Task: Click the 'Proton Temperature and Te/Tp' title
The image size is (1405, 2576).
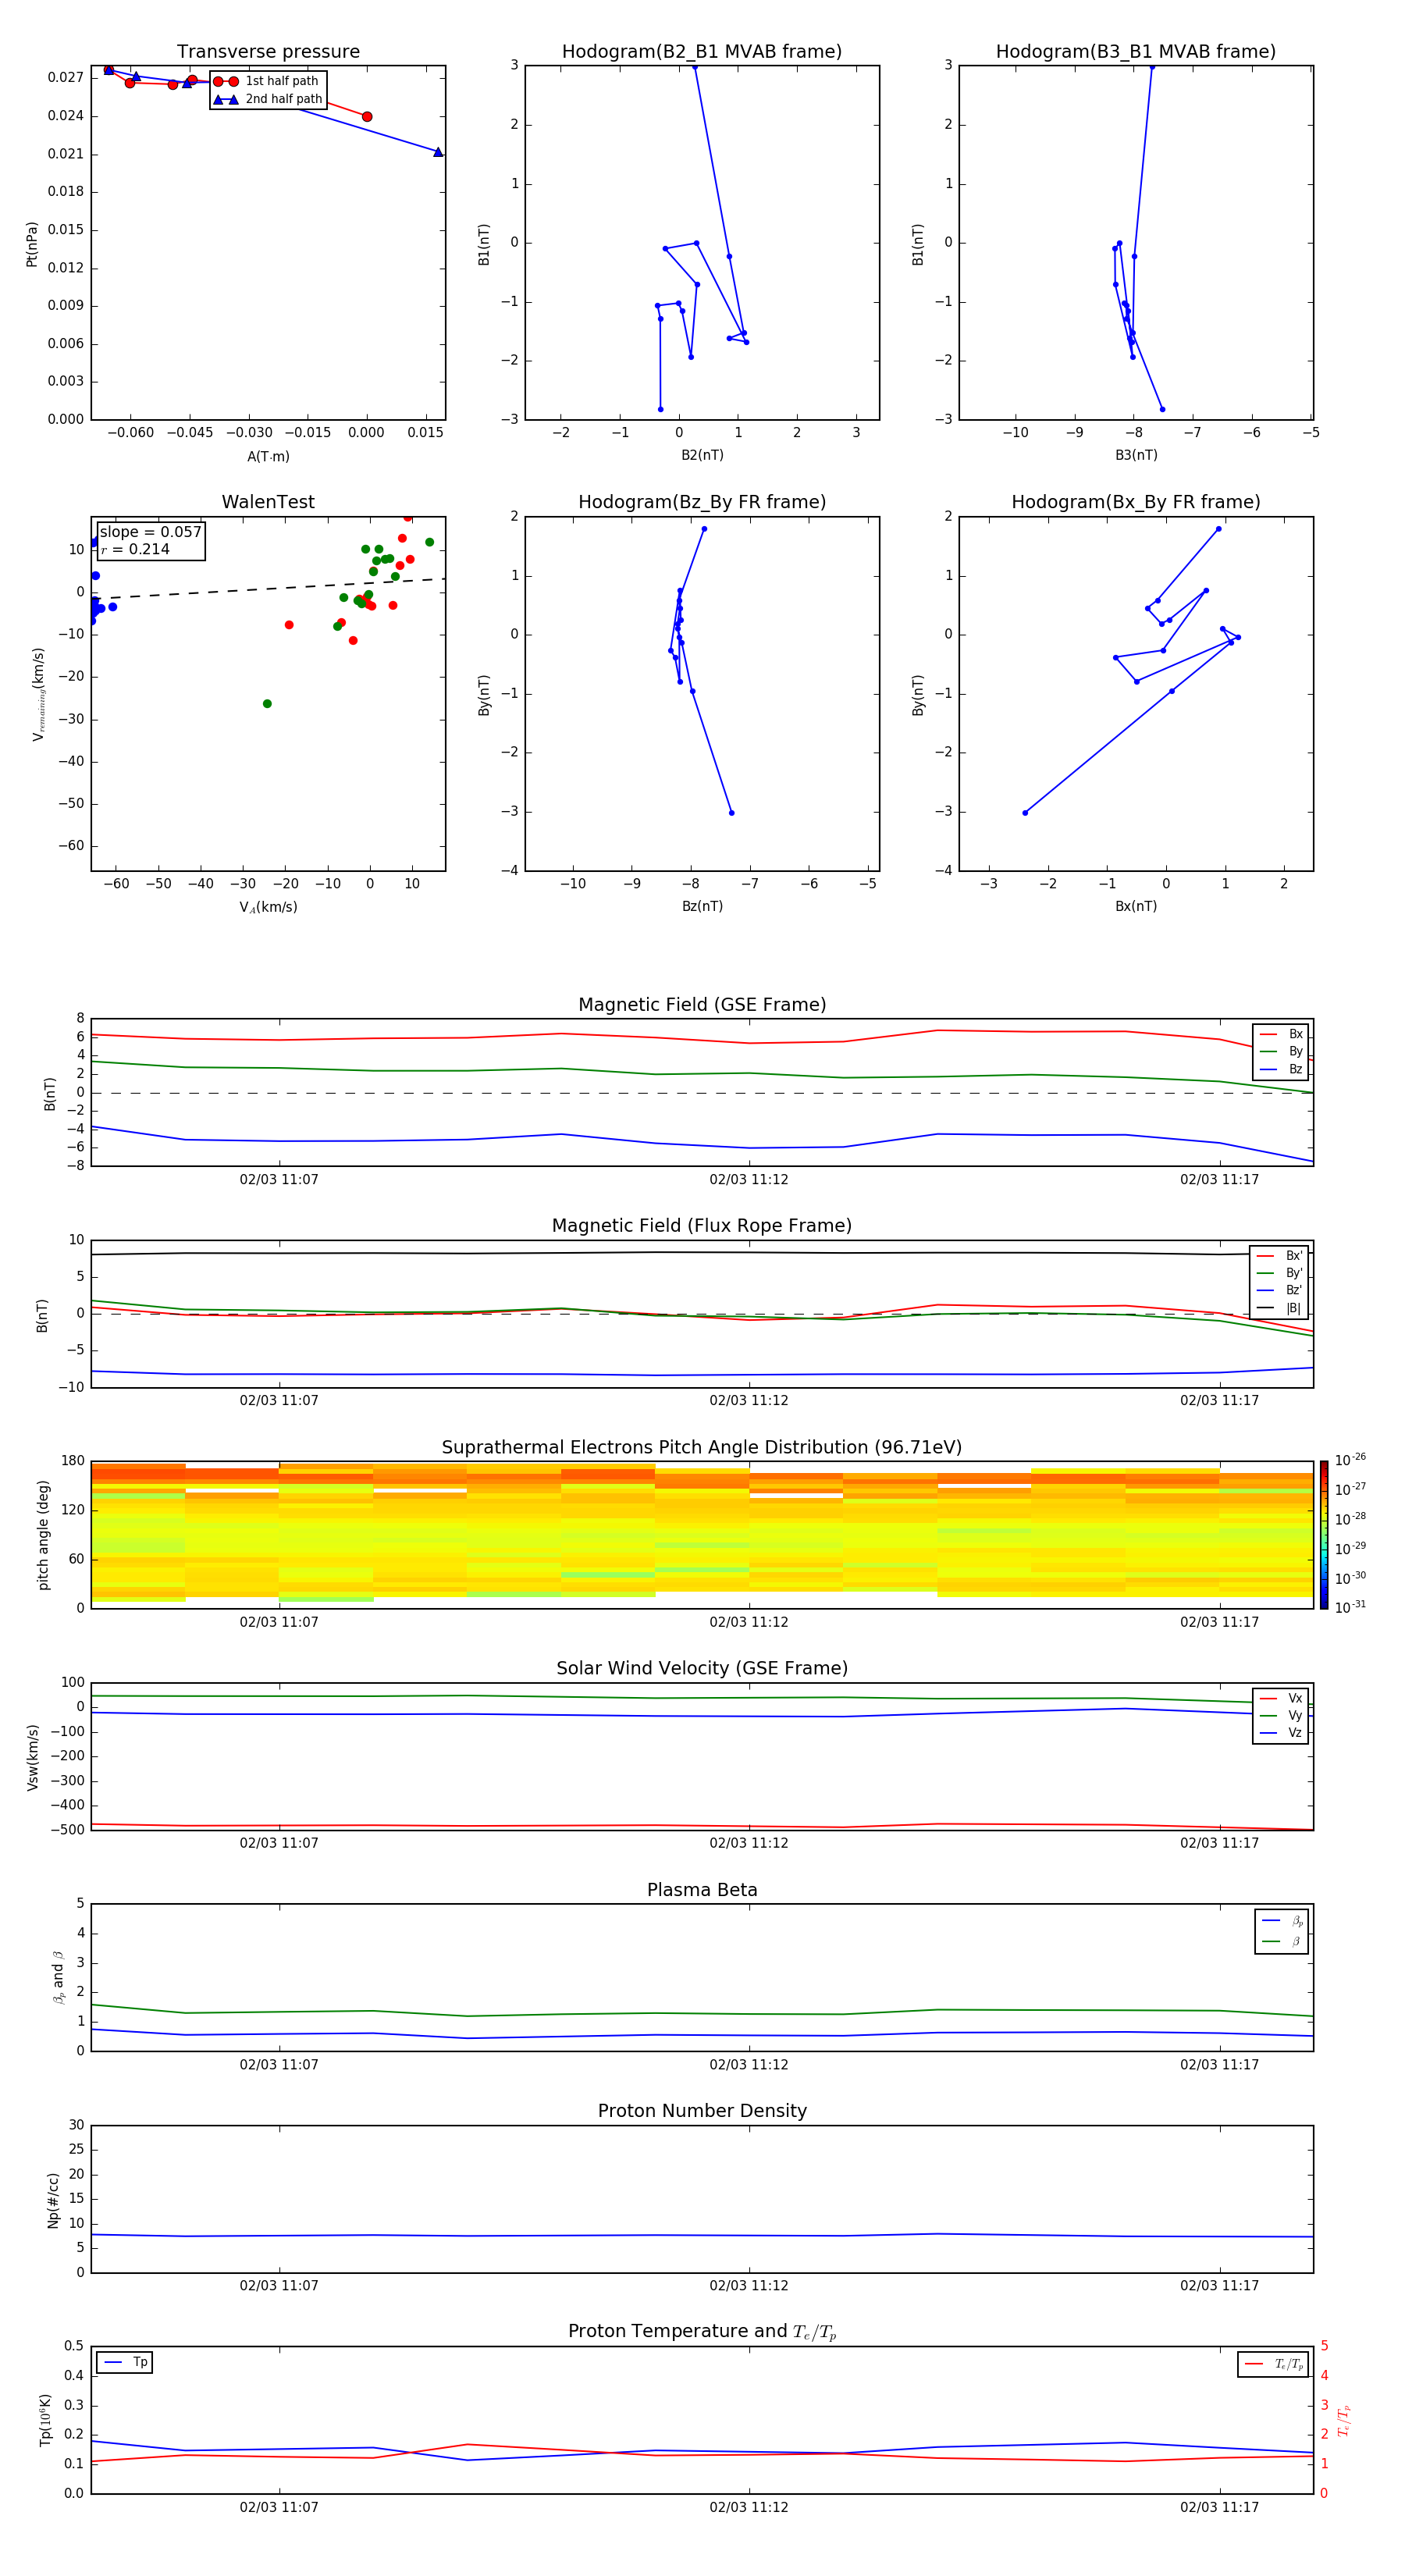Action: [x=702, y=2331]
